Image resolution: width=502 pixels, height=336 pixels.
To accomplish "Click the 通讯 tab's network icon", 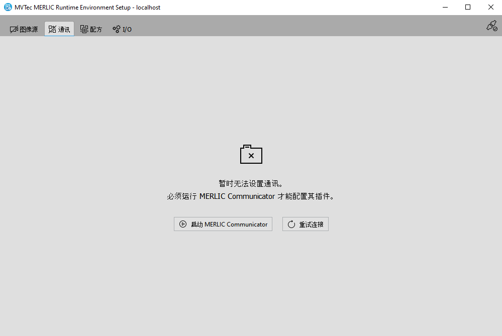I will (x=52, y=29).
